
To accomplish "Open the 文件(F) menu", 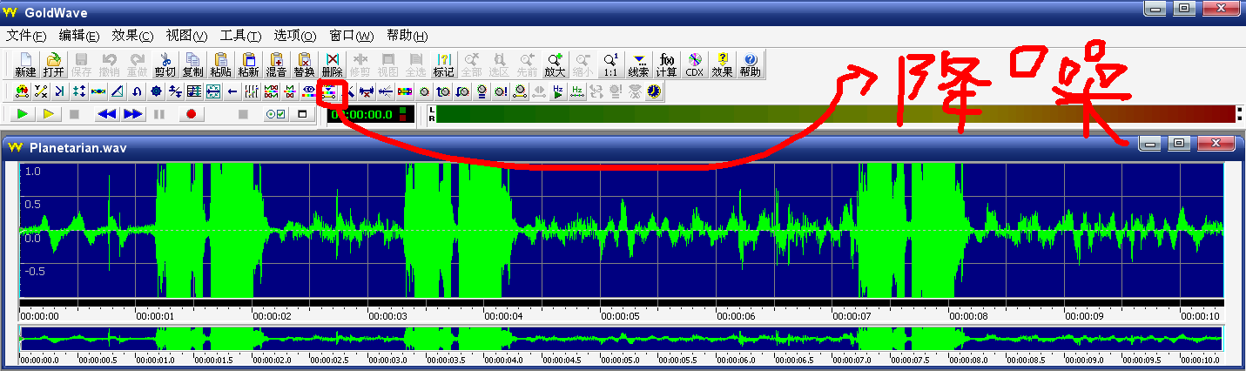I will (x=26, y=36).
